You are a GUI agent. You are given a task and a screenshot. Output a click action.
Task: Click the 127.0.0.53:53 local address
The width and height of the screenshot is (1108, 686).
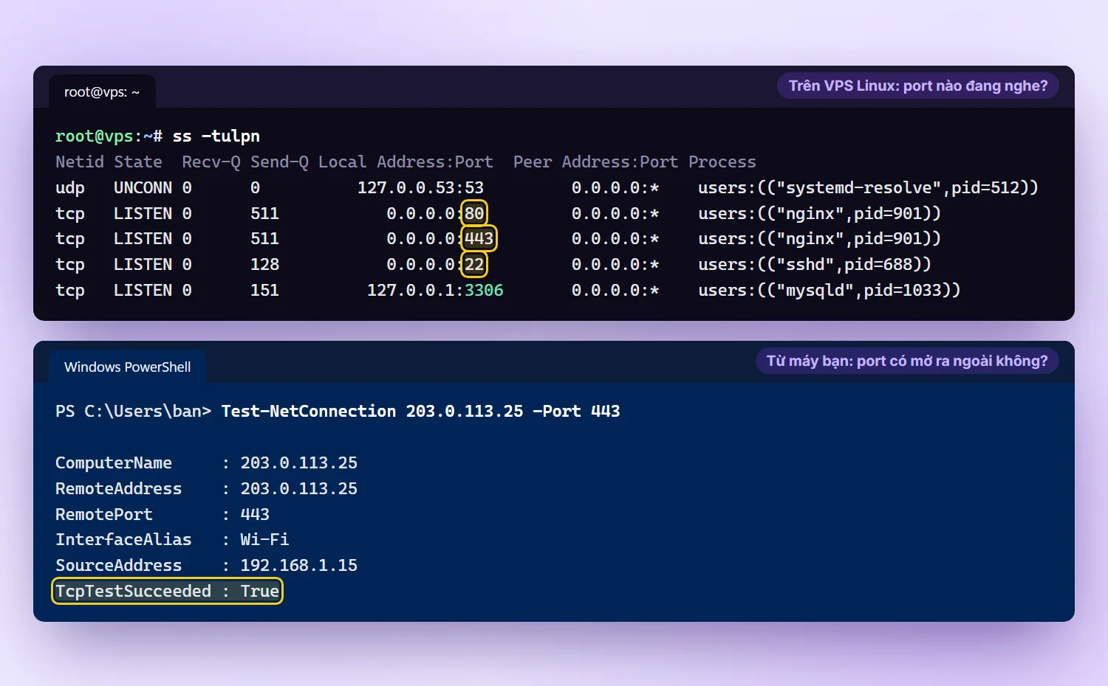420,188
